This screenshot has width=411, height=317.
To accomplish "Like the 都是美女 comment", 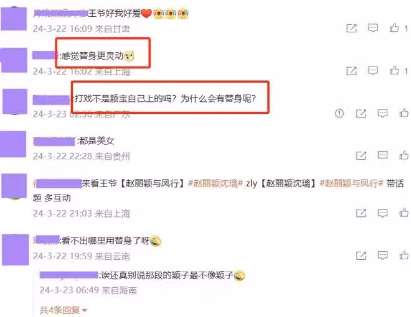I will click(x=404, y=155).
